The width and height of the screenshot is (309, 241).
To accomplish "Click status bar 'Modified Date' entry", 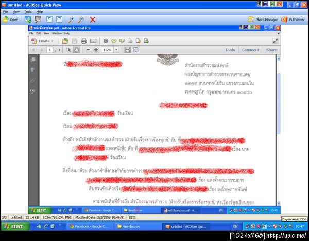I will pyautogui.click(x=100, y=217).
